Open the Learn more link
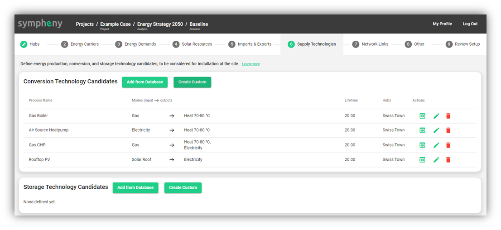 pos(250,64)
